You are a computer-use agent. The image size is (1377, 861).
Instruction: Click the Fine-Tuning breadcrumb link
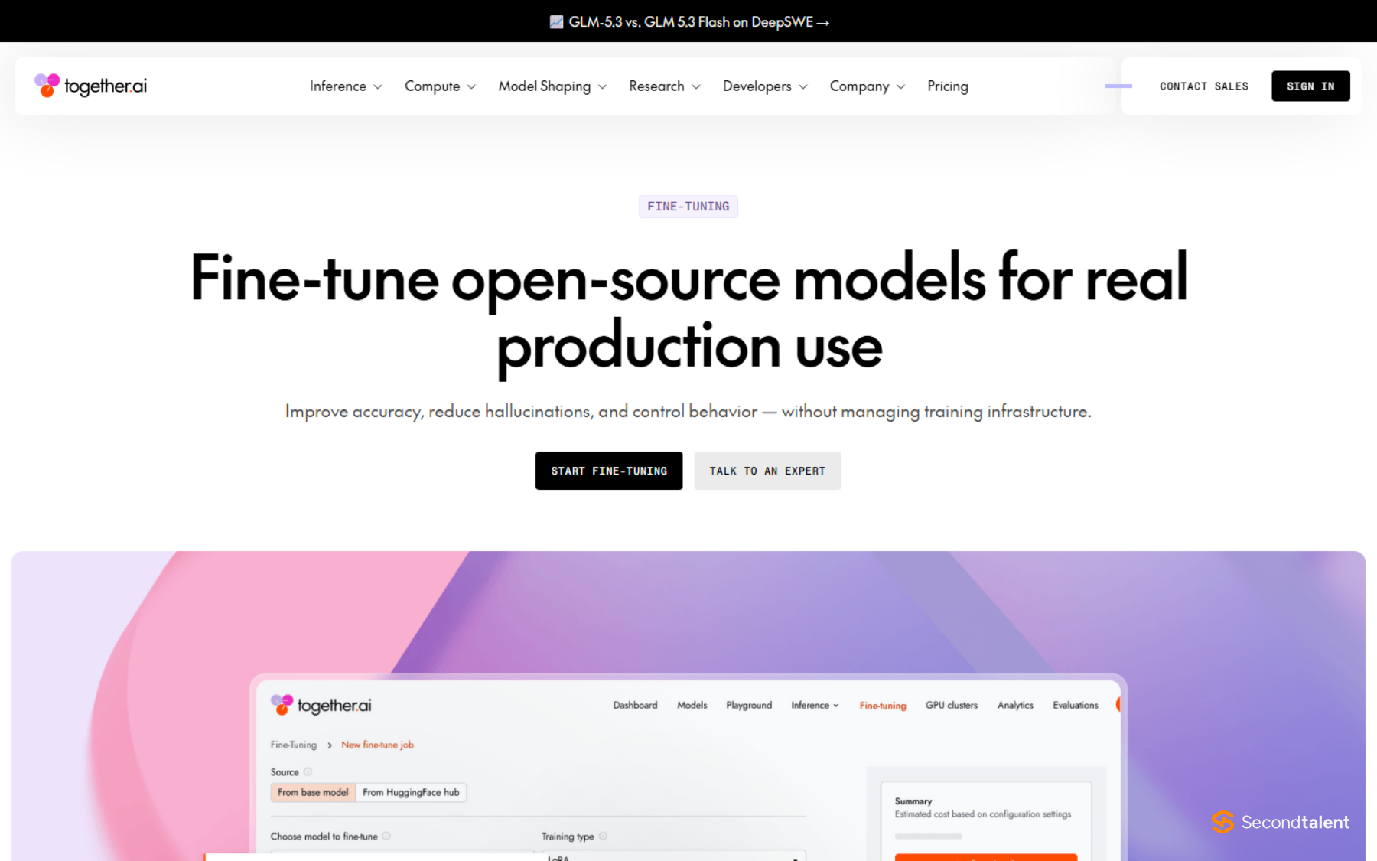pos(293,745)
